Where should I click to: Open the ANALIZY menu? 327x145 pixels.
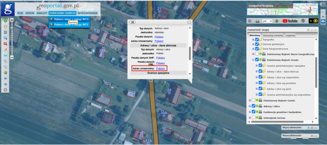pos(42,13)
